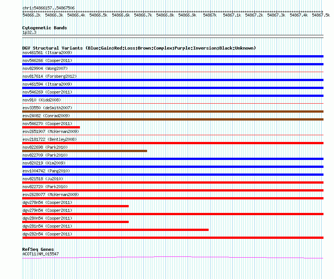
Task: Click the nsv546266 (Cooper2011) label
Action: click(x=47, y=60)
